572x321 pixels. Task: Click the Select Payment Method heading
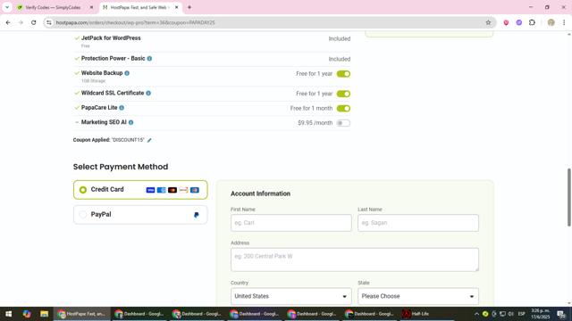(121, 167)
